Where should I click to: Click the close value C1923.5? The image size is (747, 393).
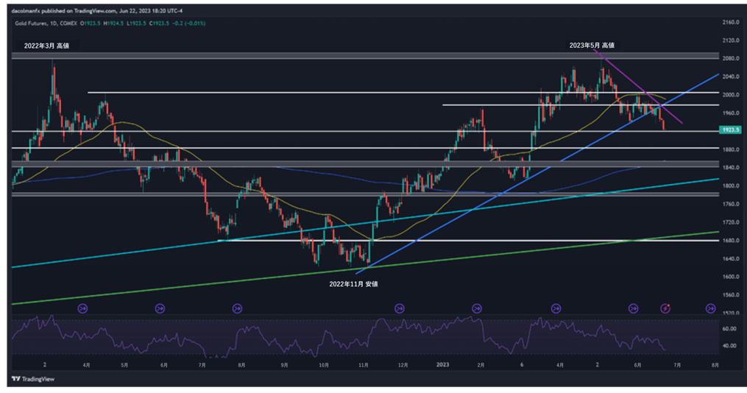click(x=160, y=23)
